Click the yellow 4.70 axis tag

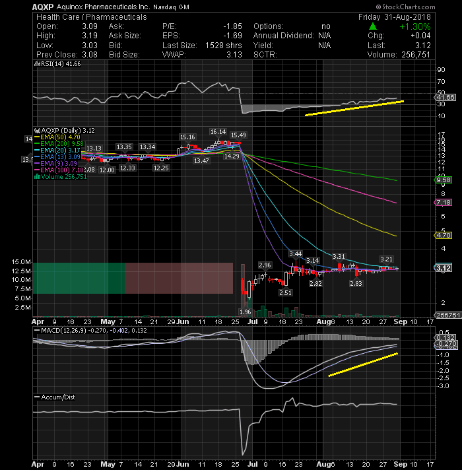click(x=443, y=236)
